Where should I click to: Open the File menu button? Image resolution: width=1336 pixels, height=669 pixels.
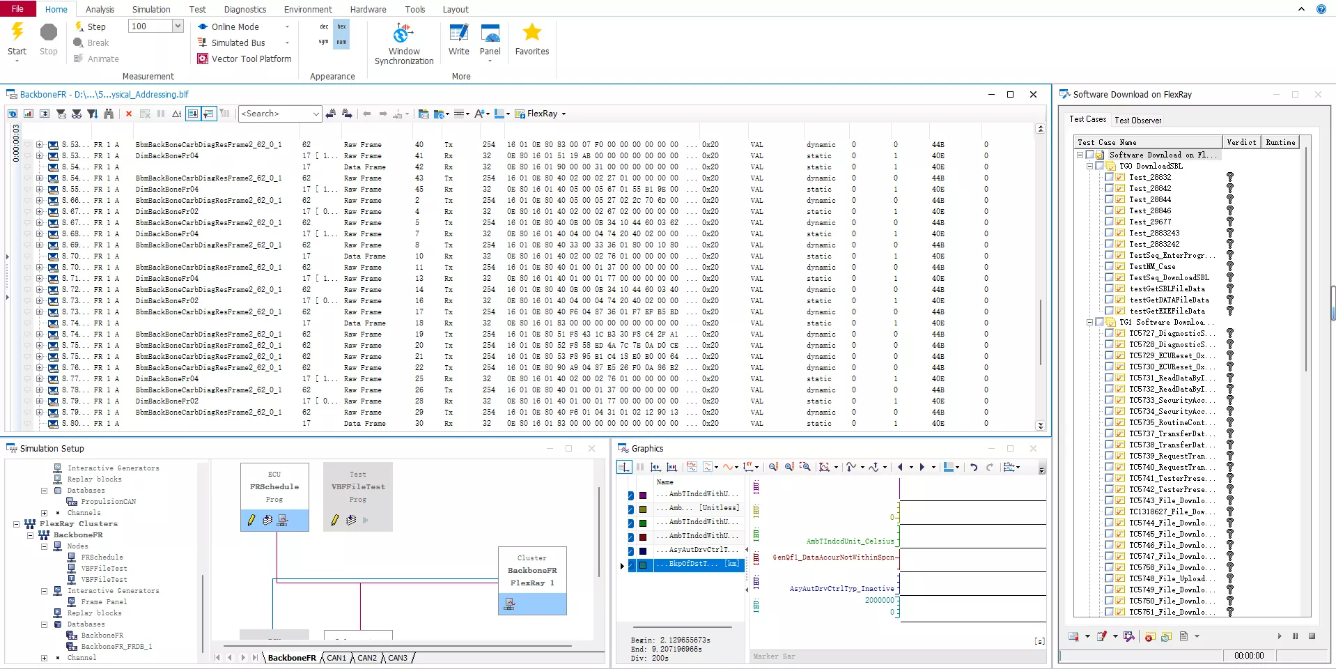[18, 8]
